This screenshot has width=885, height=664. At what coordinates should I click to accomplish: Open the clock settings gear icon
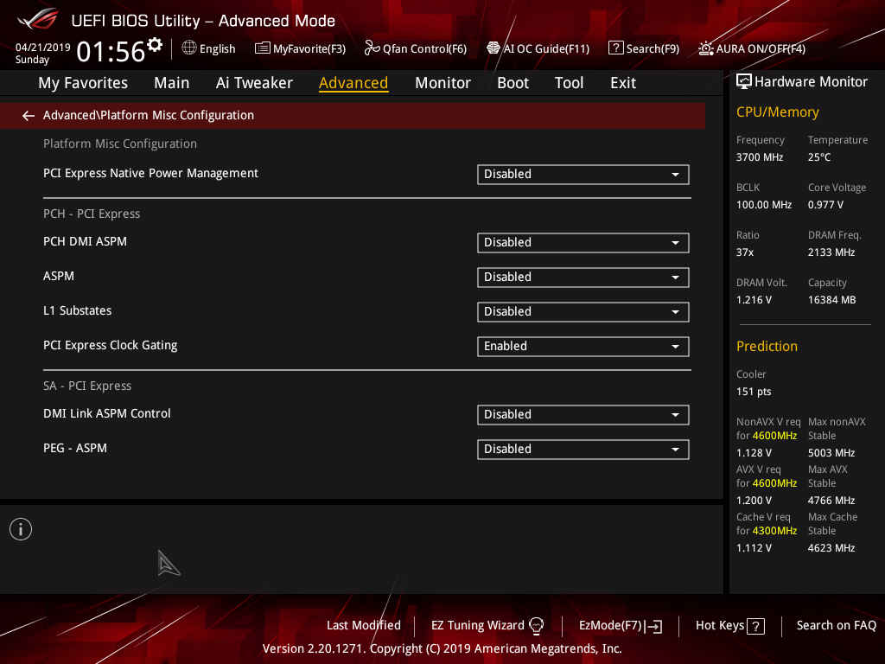pos(155,45)
